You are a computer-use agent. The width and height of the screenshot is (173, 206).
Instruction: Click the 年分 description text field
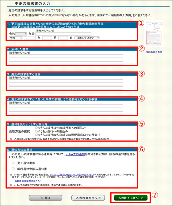coord(63,34)
